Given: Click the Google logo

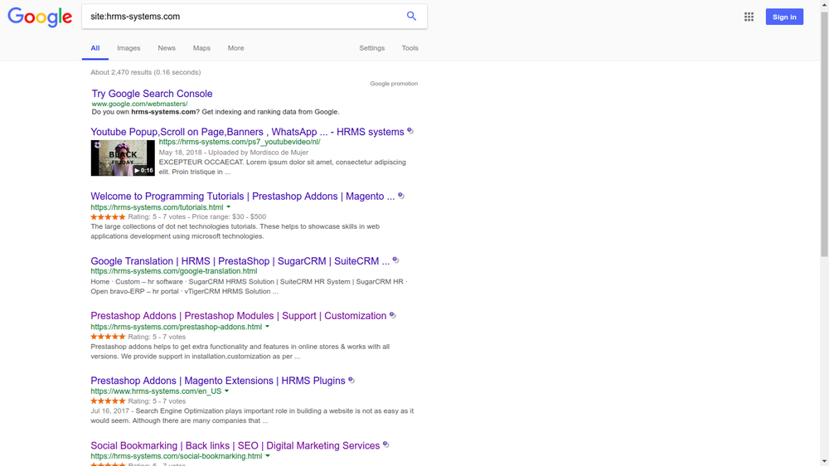Looking at the screenshot, I should point(40,17).
